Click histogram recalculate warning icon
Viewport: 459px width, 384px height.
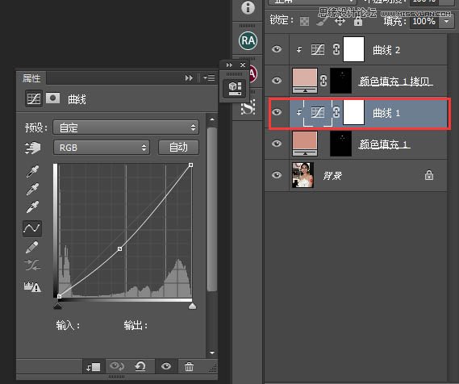click(x=32, y=286)
